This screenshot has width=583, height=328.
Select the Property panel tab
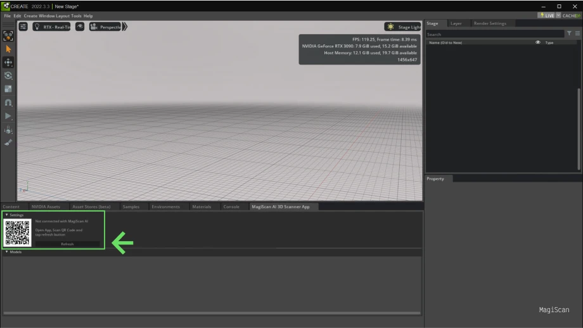(435, 179)
